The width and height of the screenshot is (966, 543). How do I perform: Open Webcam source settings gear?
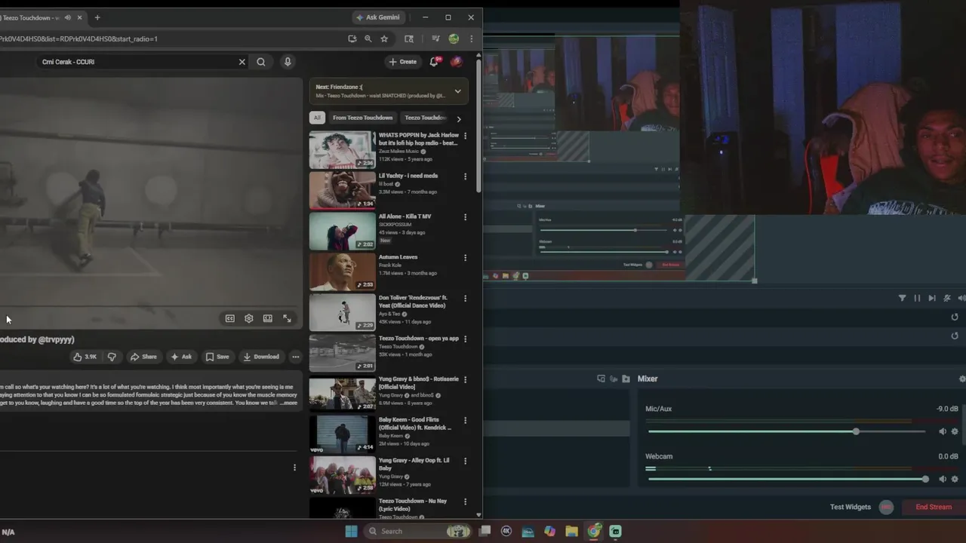[x=955, y=479]
